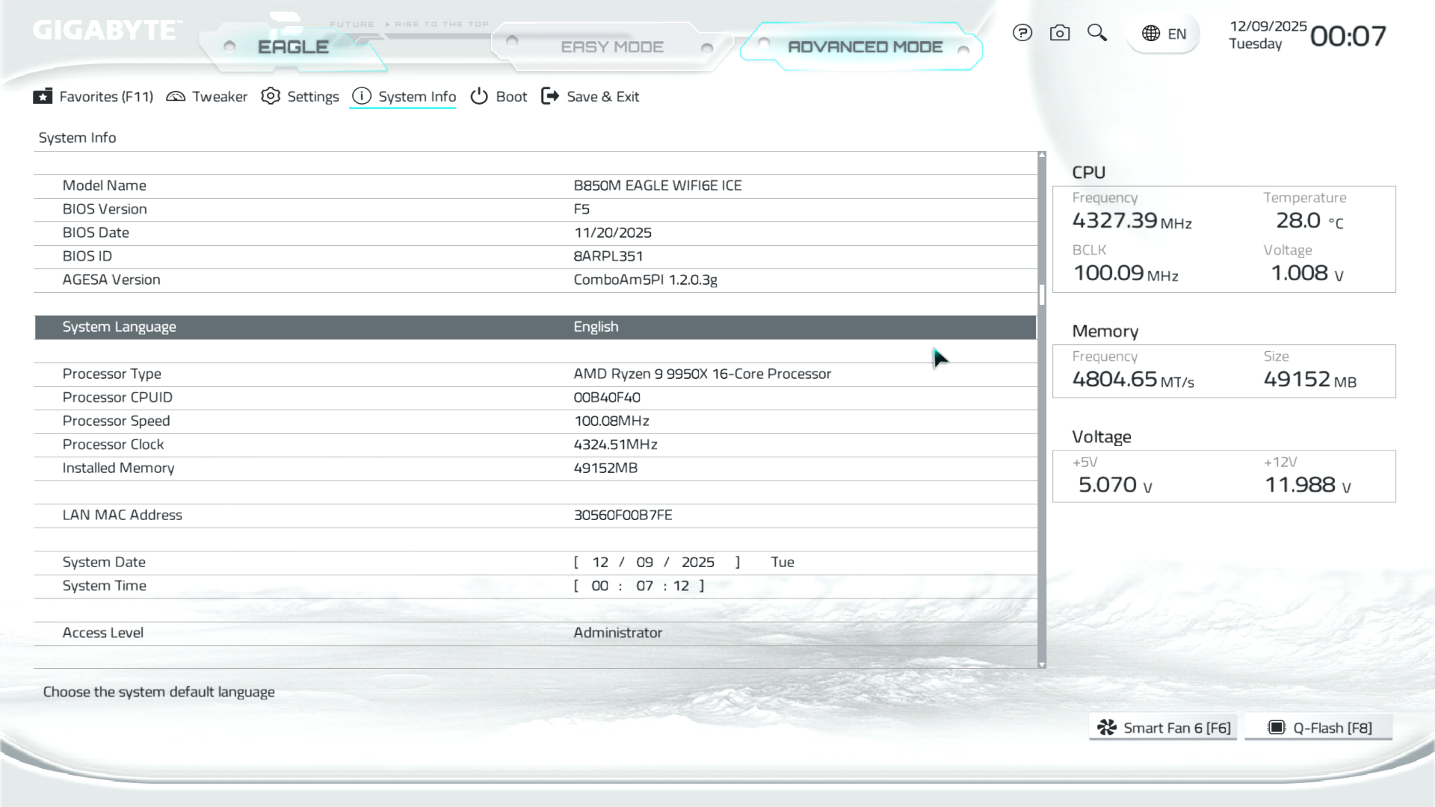This screenshot has height=807, width=1435.
Task: Click the screenshot camera icon
Action: pyautogui.click(x=1060, y=33)
